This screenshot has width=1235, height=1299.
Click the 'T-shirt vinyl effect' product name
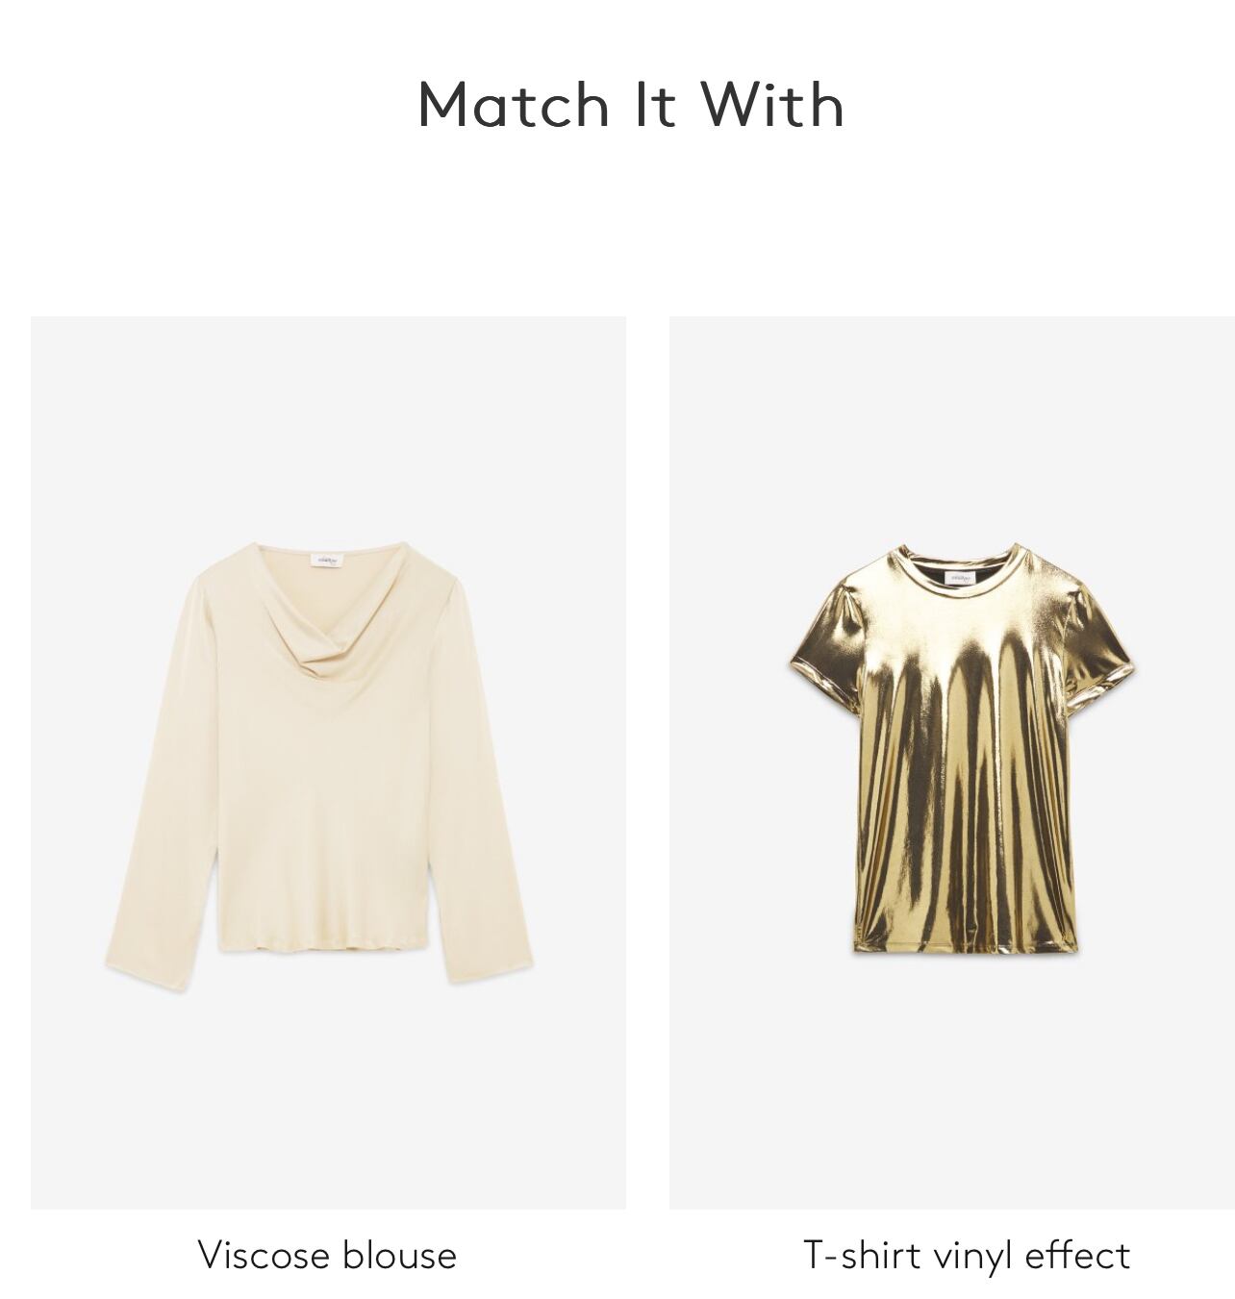(967, 1255)
